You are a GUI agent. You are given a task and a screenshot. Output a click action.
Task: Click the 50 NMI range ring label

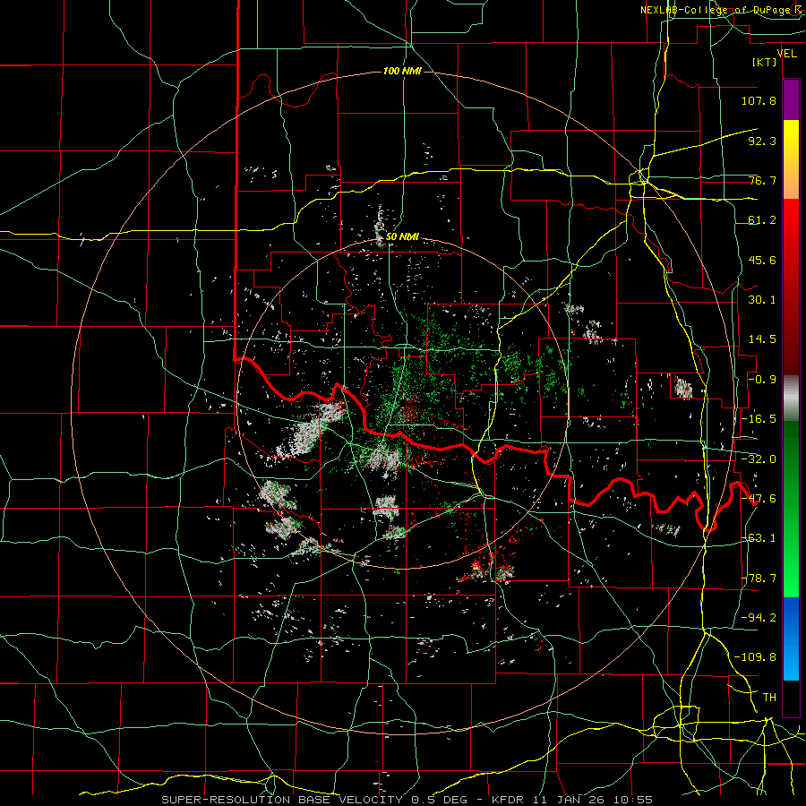point(402,237)
